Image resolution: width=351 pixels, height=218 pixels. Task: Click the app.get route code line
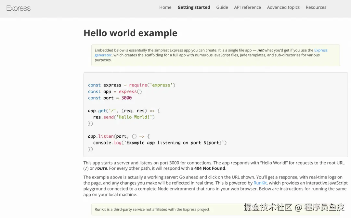(x=124, y=111)
